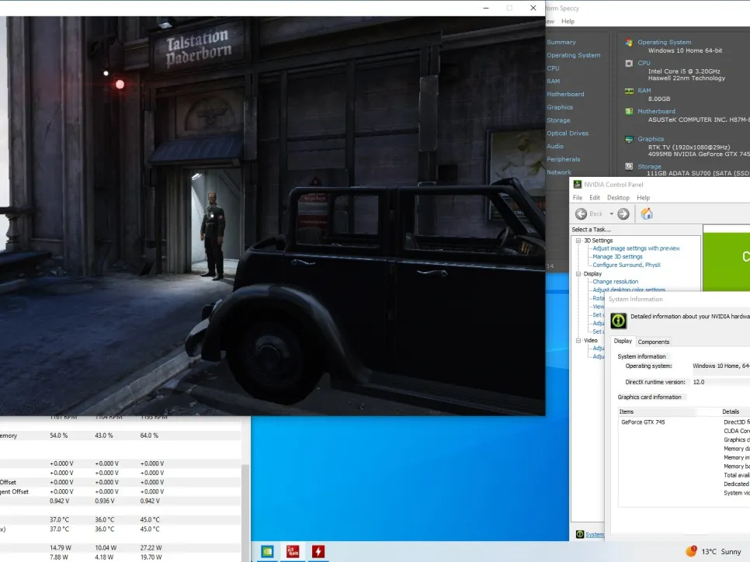Image resolution: width=750 pixels, height=562 pixels.
Task: Click the CPU heading in Speccy summary
Action: (x=644, y=63)
